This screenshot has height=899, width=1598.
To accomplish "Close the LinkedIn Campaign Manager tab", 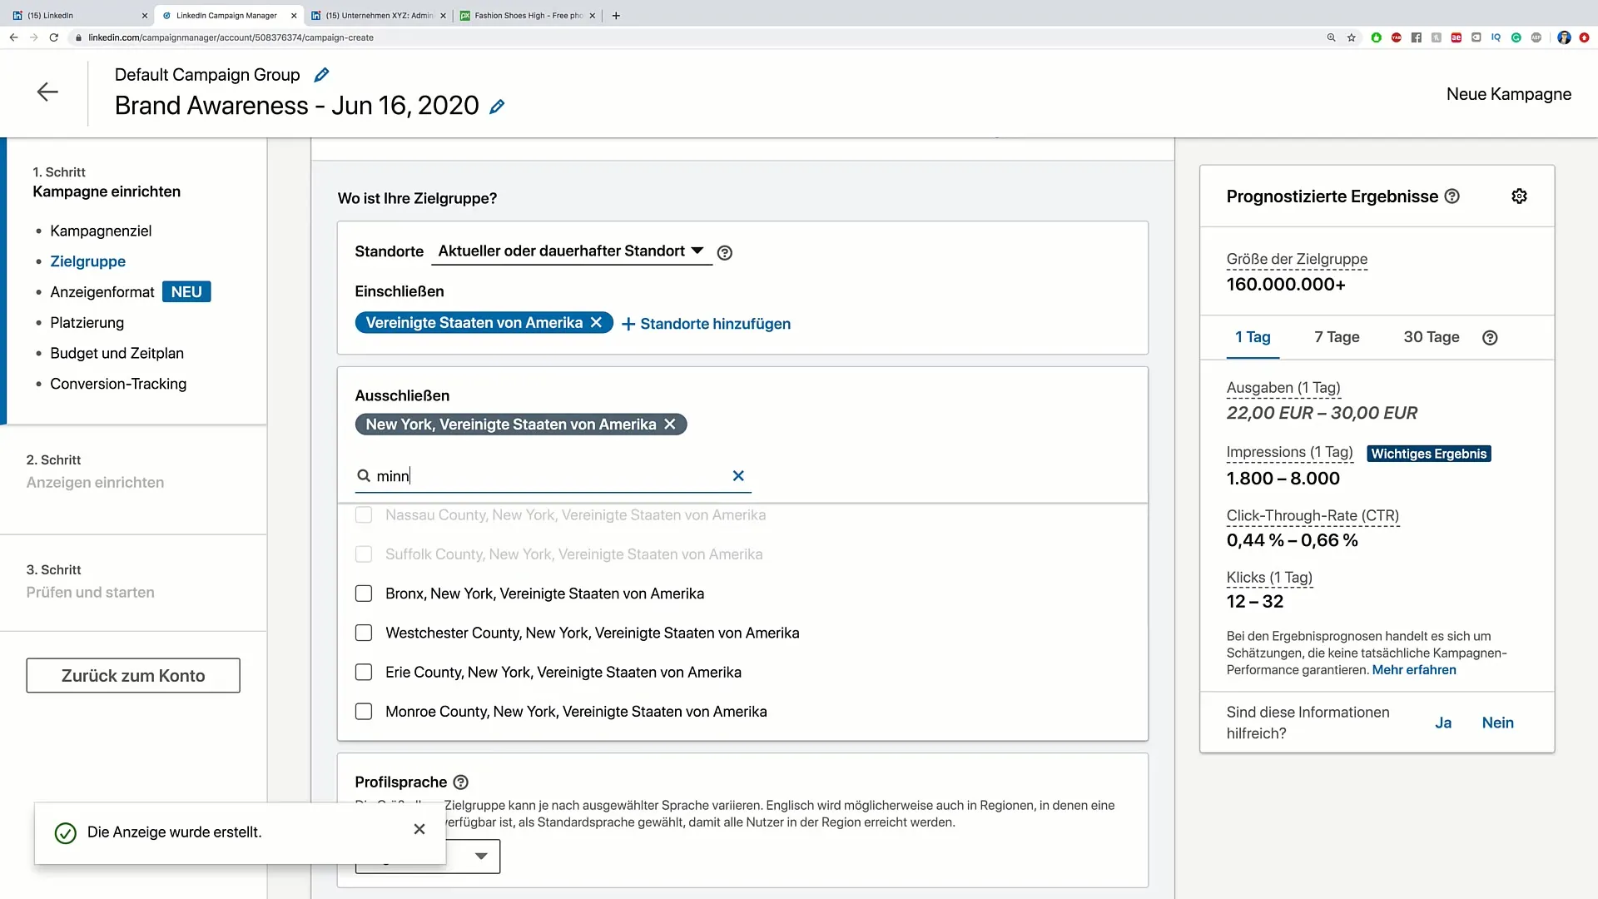I will 294,15.
